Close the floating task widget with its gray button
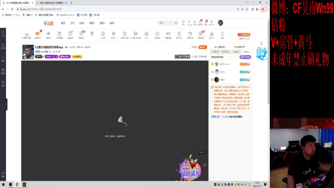 pos(262,44)
